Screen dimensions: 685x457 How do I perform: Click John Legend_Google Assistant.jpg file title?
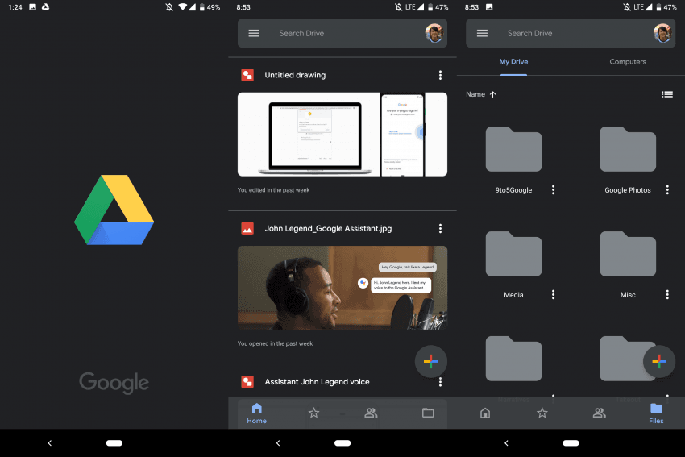tap(328, 229)
